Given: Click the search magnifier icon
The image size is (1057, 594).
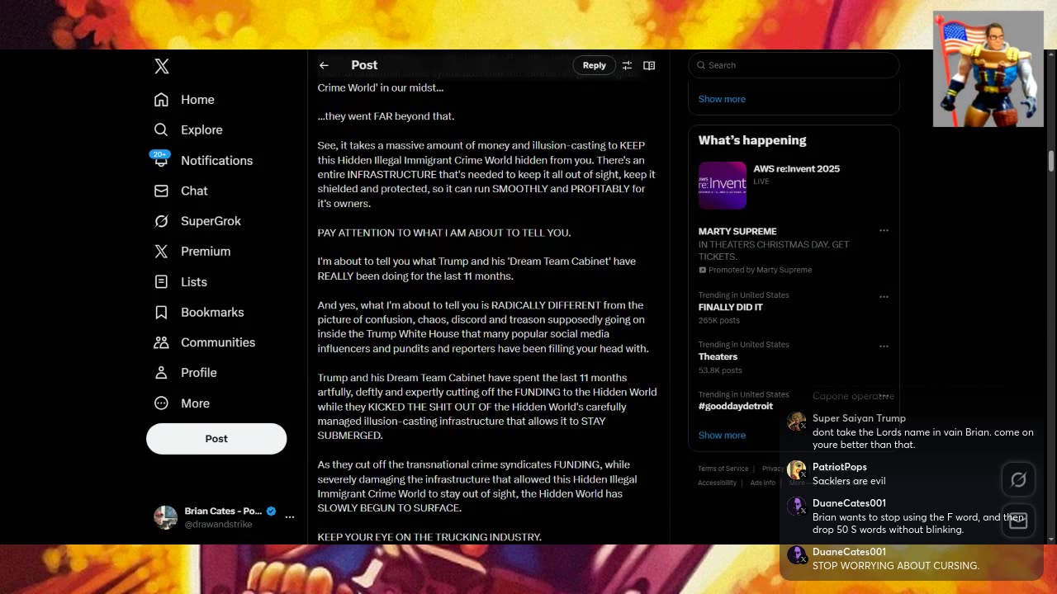Looking at the screenshot, I should tap(701, 65).
